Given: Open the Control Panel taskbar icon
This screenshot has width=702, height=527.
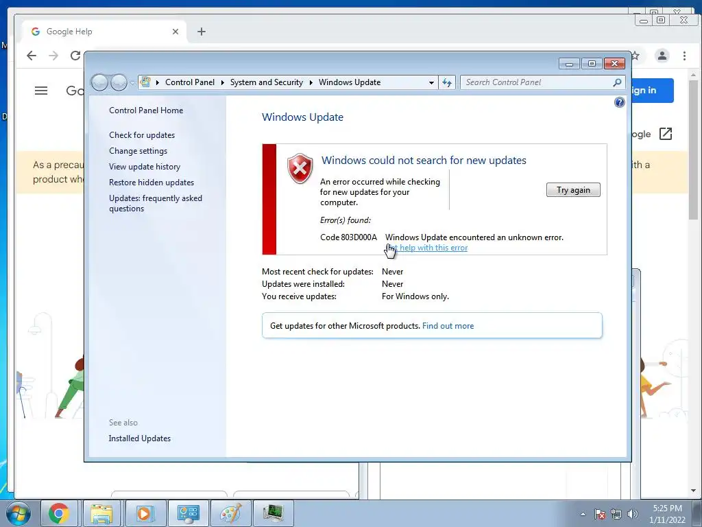Looking at the screenshot, I should pyautogui.click(x=188, y=513).
